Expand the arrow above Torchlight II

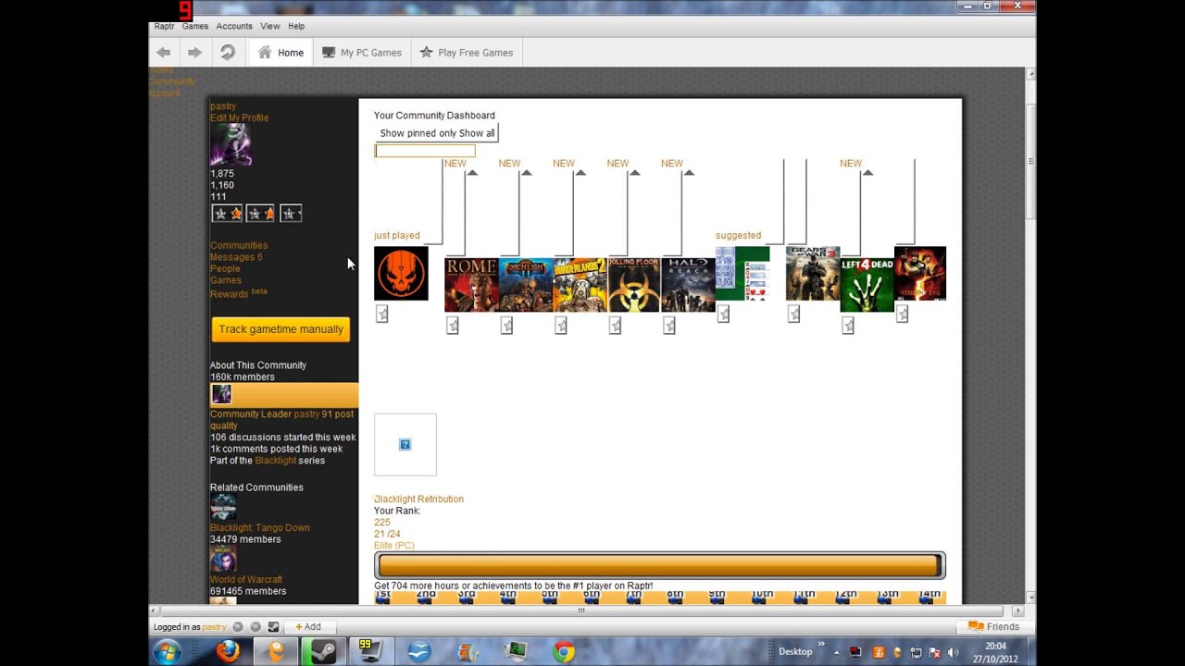pyautogui.click(x=527, y=173)
